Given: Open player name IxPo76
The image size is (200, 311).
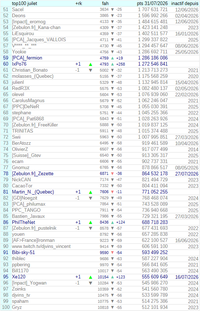Looking at the screenshot, I should (x=19, y=64).
